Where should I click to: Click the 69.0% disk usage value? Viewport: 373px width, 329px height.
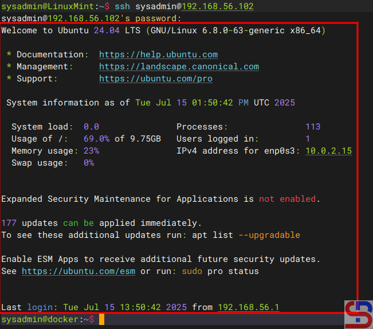pos(96,139)
